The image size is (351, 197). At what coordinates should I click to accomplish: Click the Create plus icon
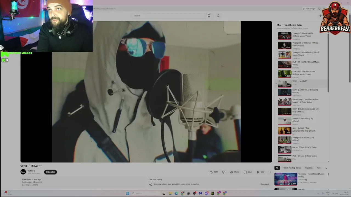320,16
